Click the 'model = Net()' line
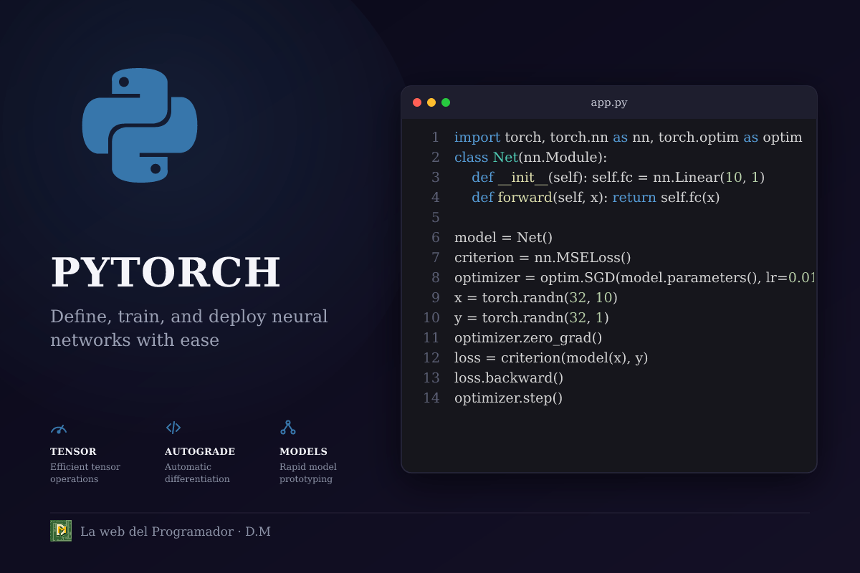 pos(503,237)
